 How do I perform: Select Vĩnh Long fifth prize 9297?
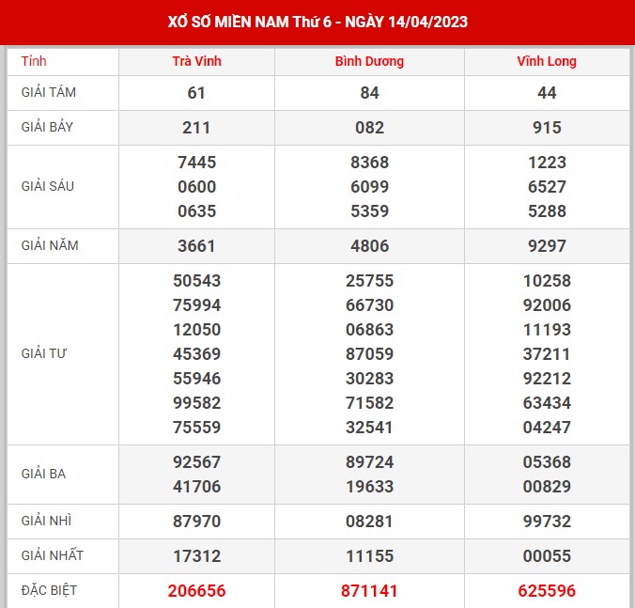(x=547, y=246)
